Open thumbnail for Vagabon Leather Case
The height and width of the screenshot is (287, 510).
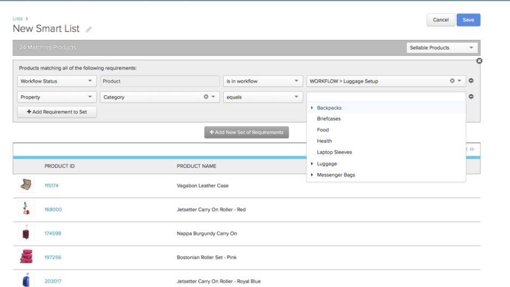click(26, 185)
